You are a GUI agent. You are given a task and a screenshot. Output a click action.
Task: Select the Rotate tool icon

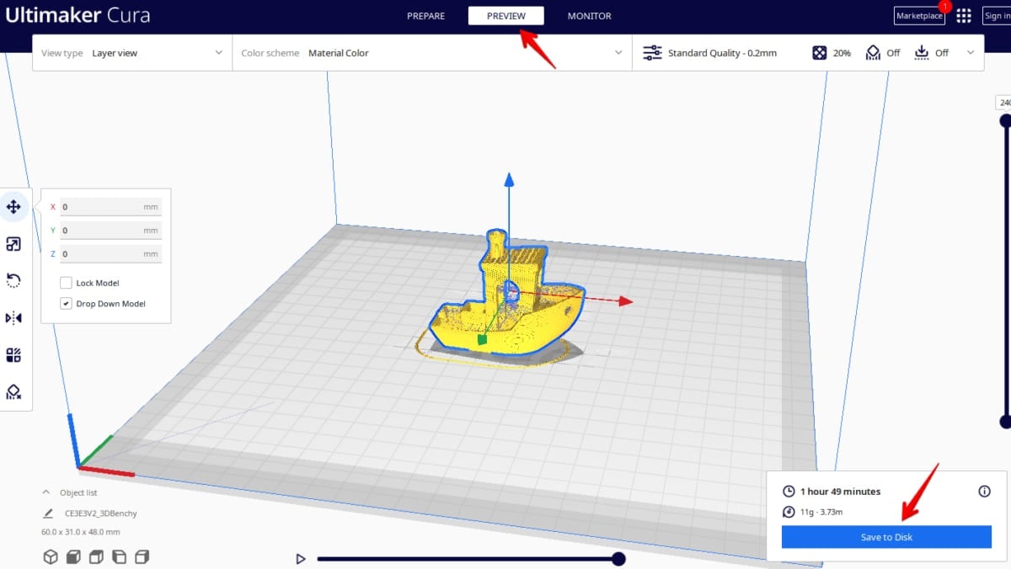click(13, 280)
